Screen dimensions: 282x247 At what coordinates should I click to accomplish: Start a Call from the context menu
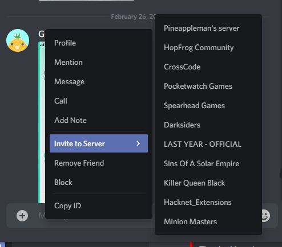[x=99, y=101]
